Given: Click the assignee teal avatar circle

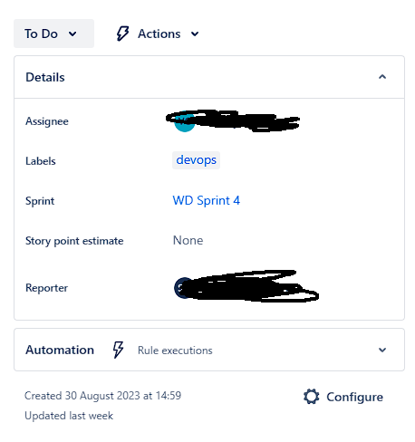Looking at the screenshot, I should coord(184,122).
